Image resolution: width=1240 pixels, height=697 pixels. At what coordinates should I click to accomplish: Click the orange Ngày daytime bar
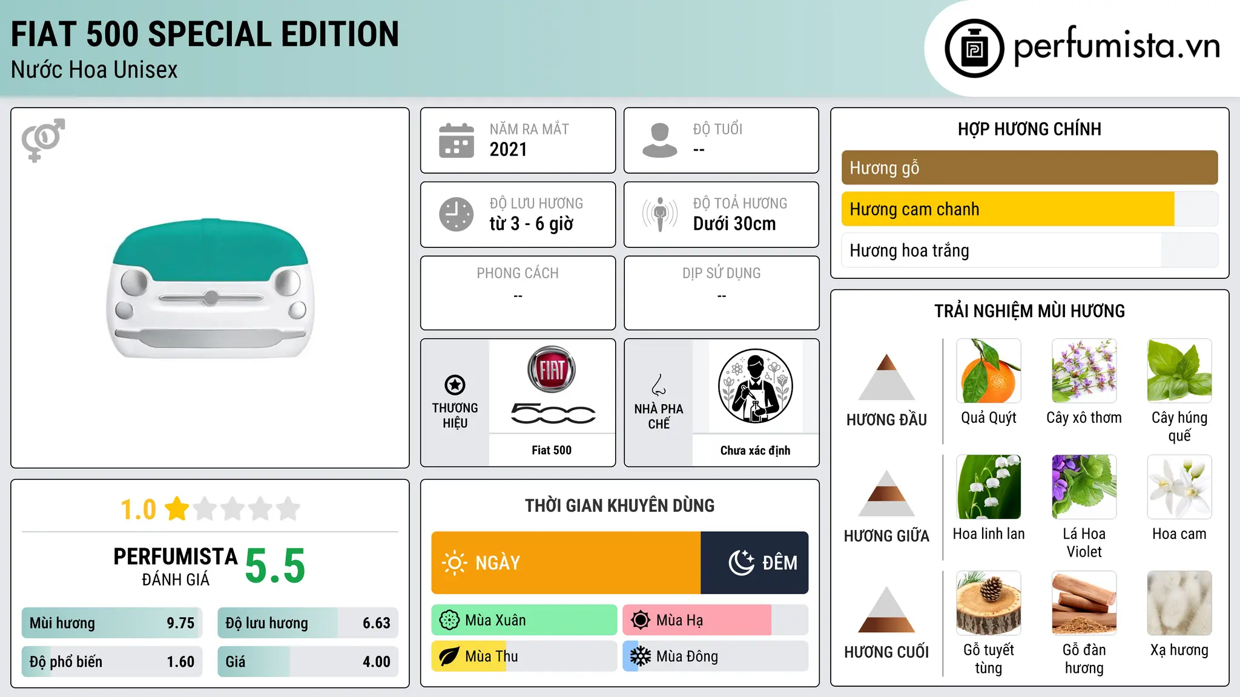(566, 563)
